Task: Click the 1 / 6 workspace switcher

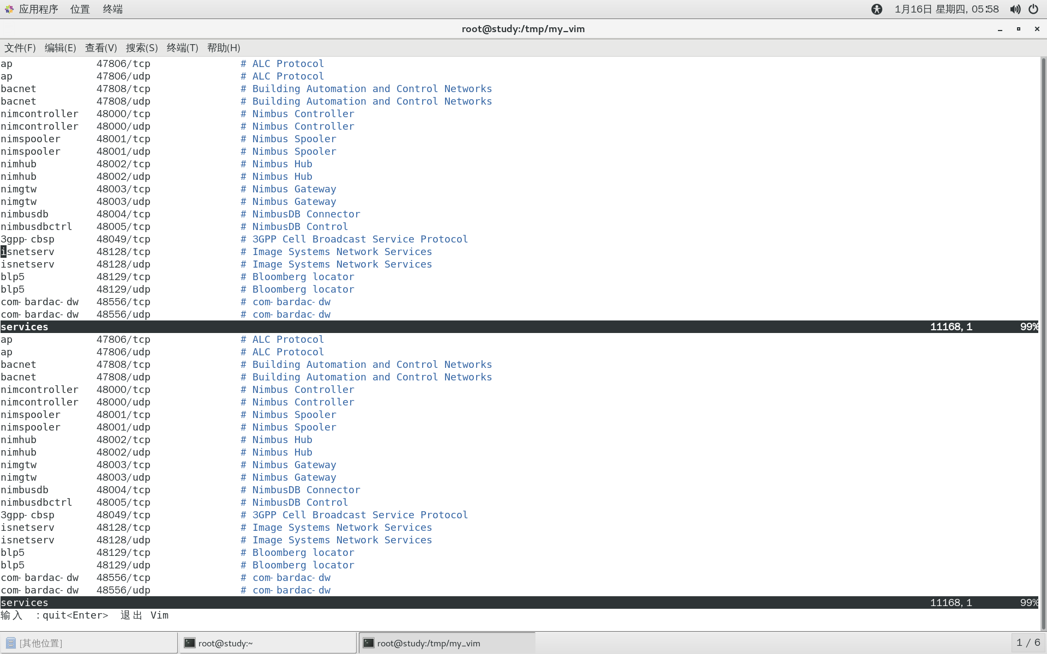Action: 1028,643
